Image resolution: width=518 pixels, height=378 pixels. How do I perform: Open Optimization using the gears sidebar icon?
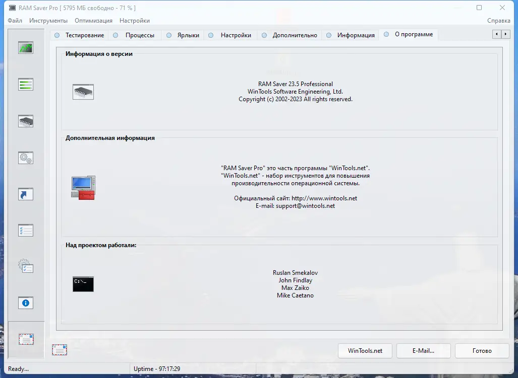pyautogui.click(x=26, y=157)
